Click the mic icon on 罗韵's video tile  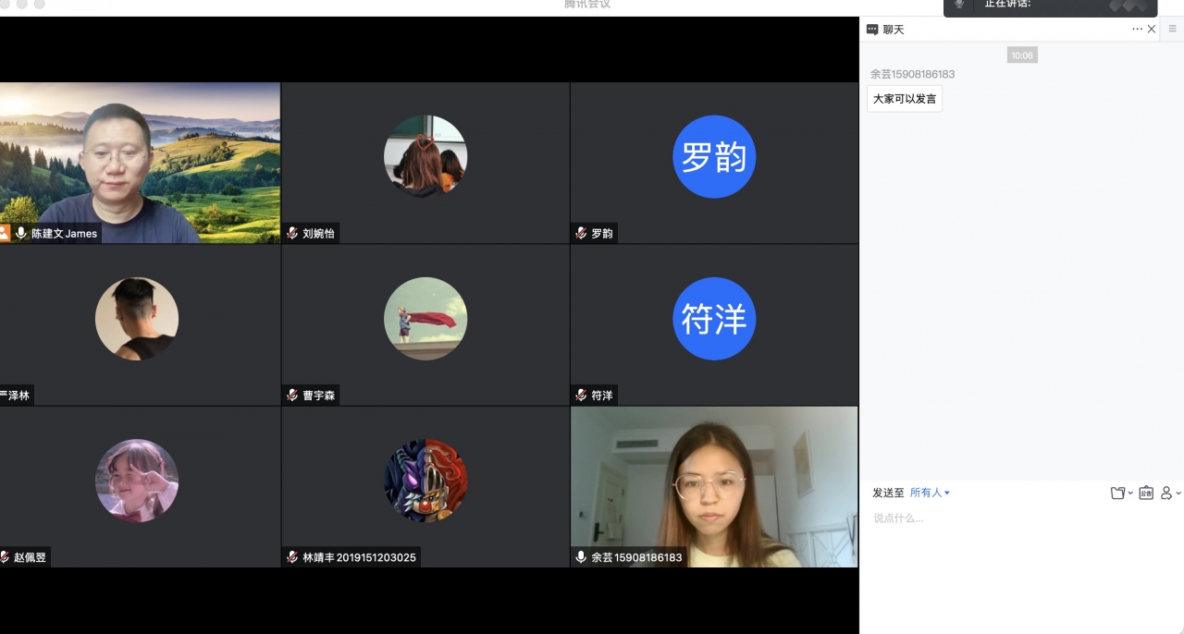[580, 234]
